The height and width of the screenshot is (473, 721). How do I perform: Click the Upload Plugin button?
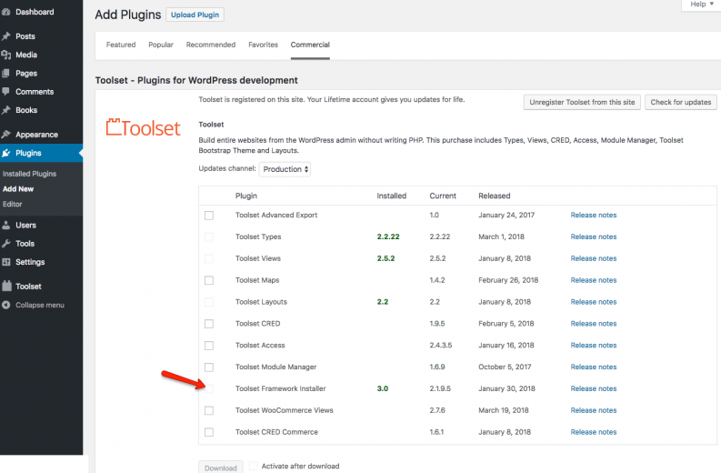point(195,15)
